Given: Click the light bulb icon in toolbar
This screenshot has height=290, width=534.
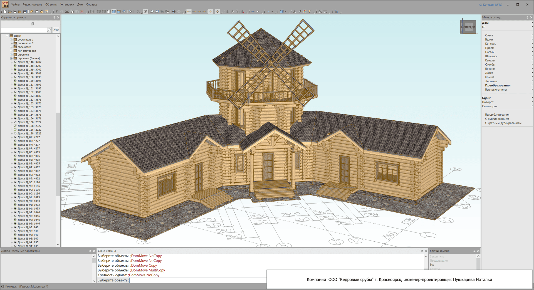Looking at the screenshot, I should click(x=310, y=12).
